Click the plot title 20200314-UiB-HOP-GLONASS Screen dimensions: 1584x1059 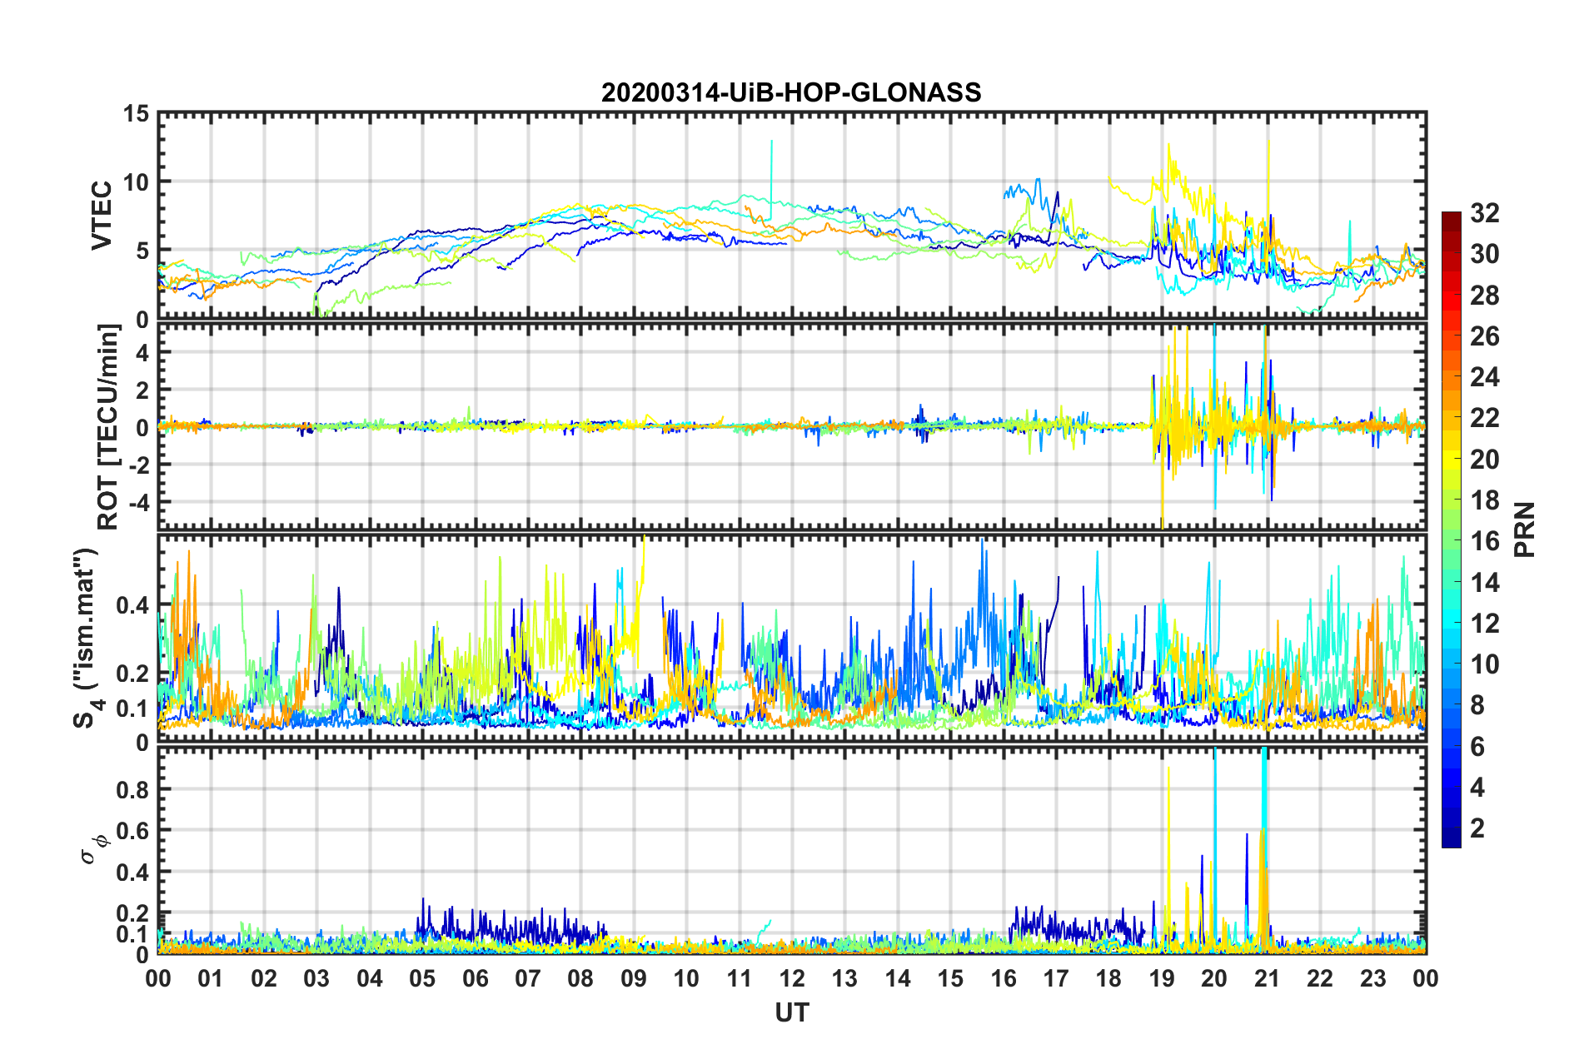pyautogui.click(x=791, y=92)
